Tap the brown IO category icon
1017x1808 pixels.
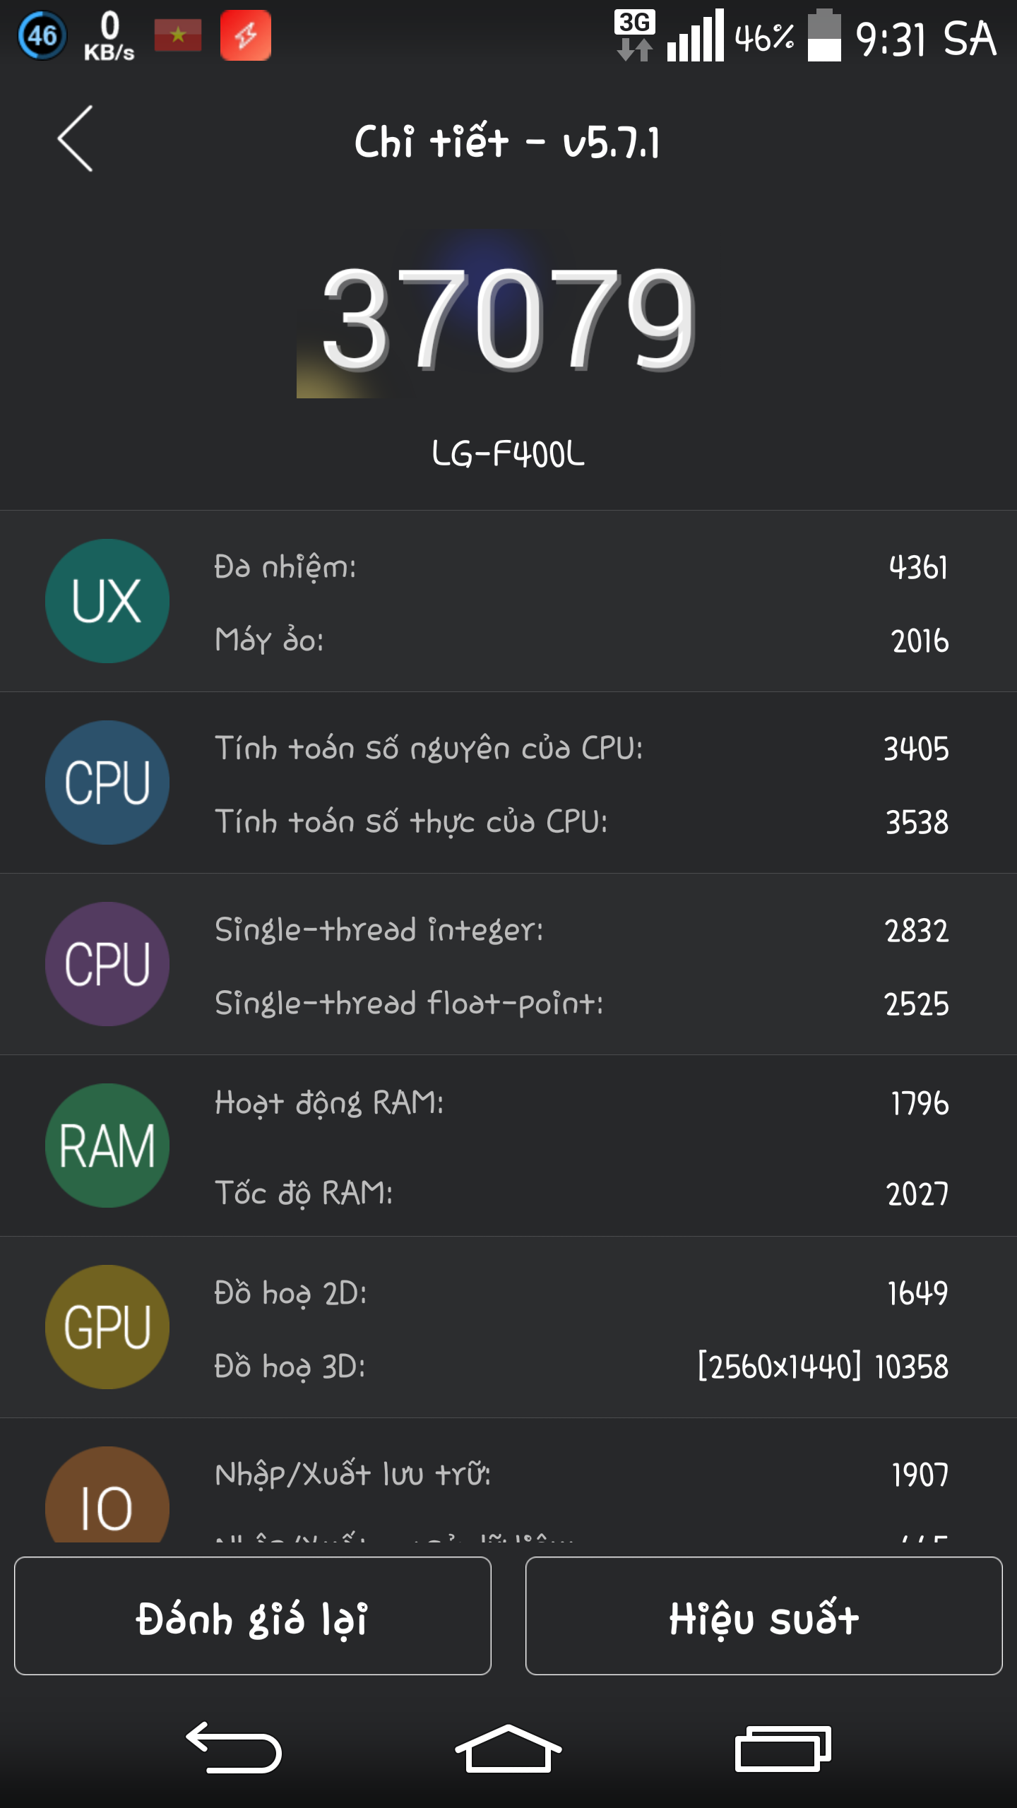107,1497
